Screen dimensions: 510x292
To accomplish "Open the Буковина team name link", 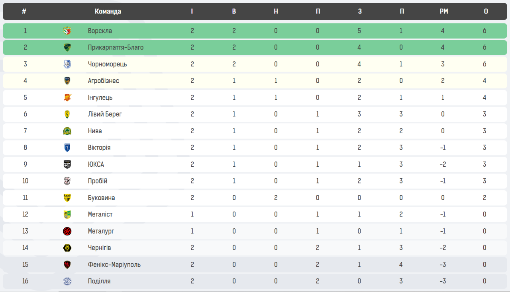I will [101, 198].
